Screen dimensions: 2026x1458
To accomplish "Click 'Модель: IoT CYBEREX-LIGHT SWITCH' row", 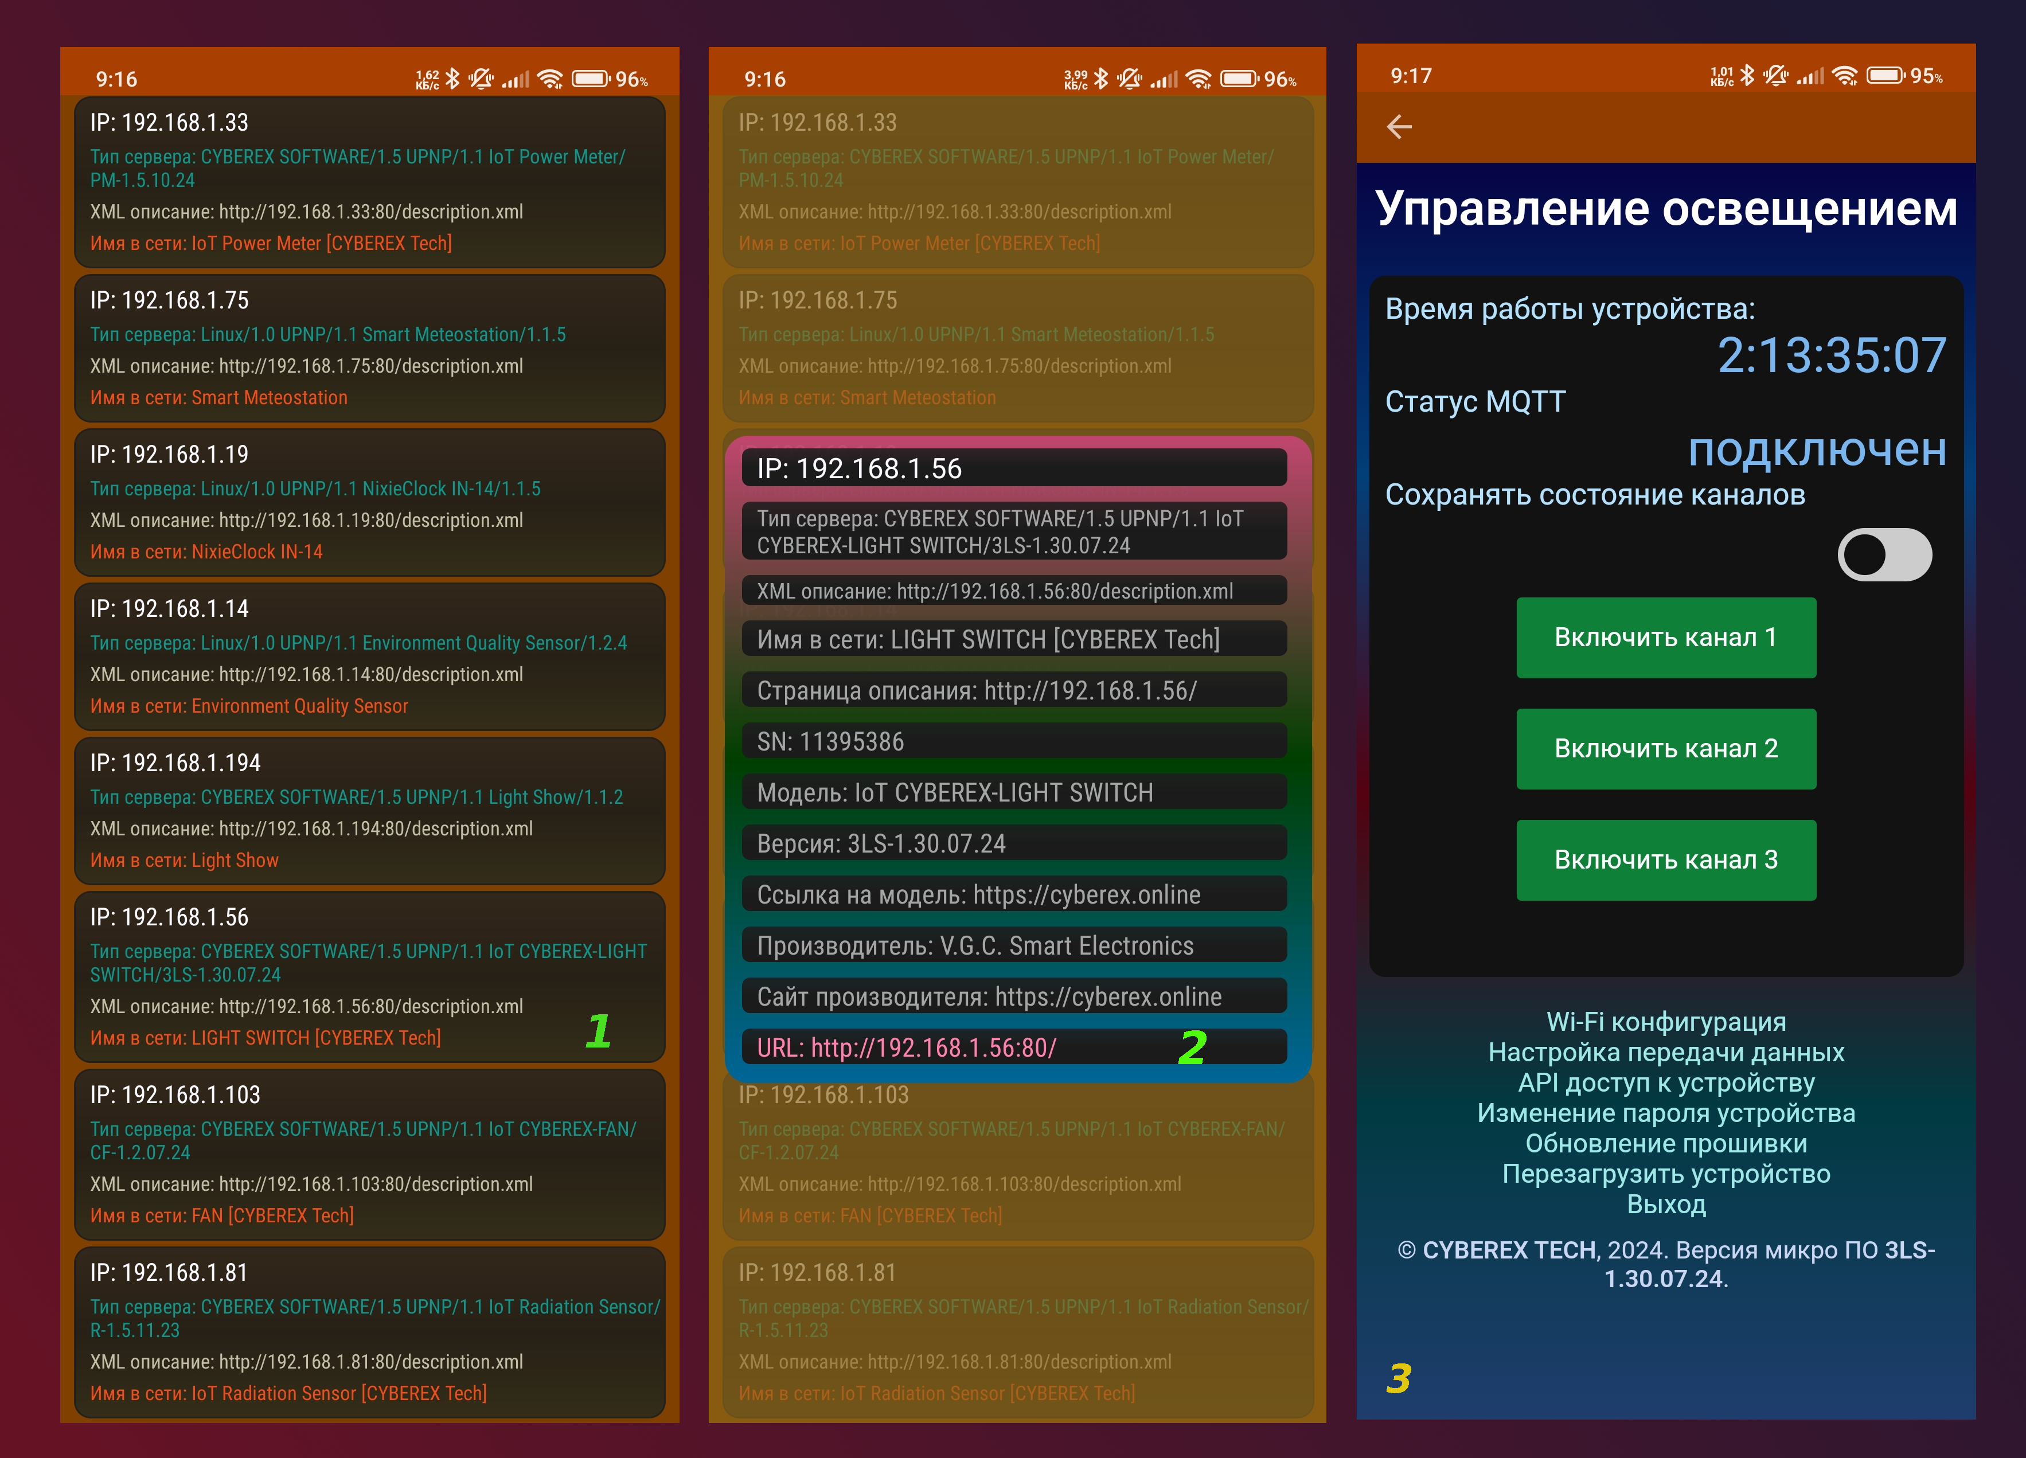I will (x=1014, y=792).
